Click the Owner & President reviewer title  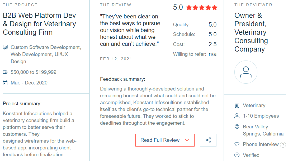point(251,32)
